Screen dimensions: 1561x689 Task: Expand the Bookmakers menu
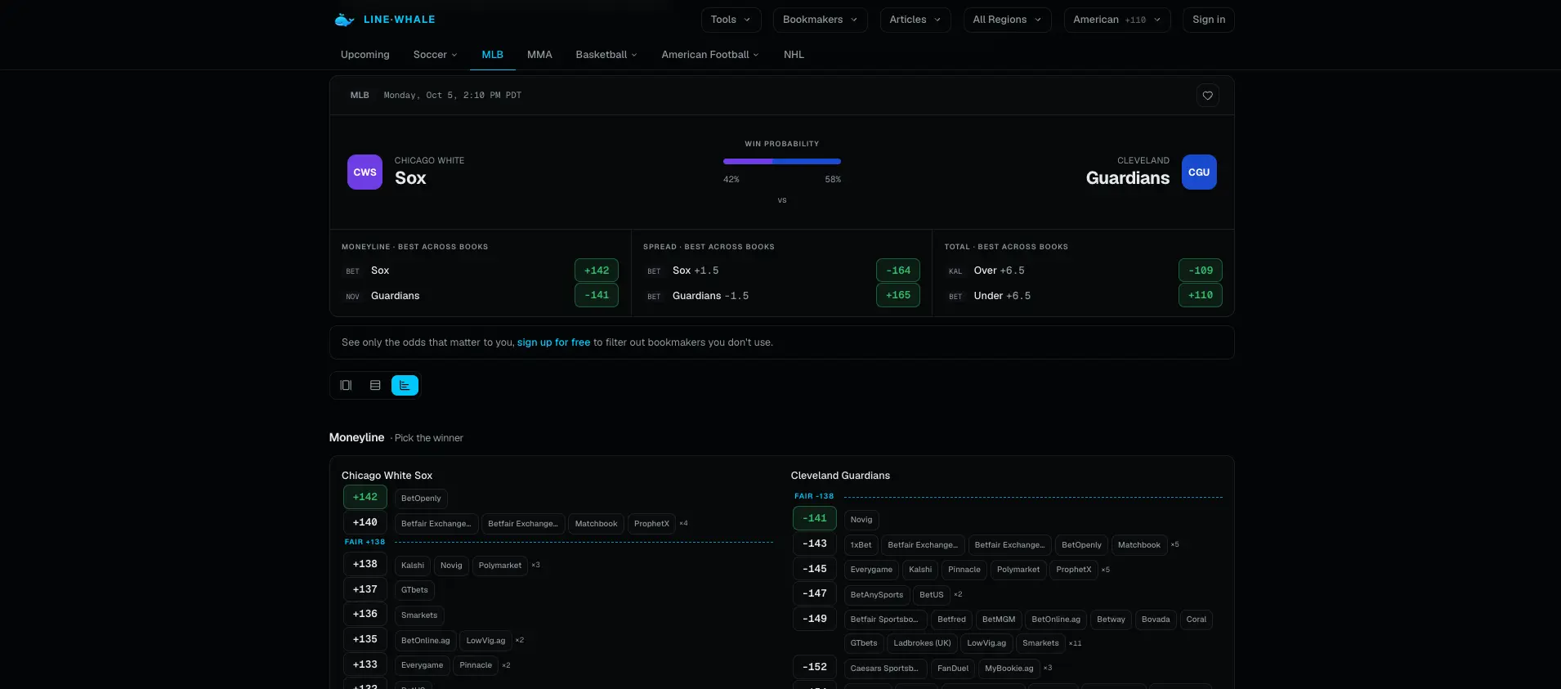click(x=820, y=20)
